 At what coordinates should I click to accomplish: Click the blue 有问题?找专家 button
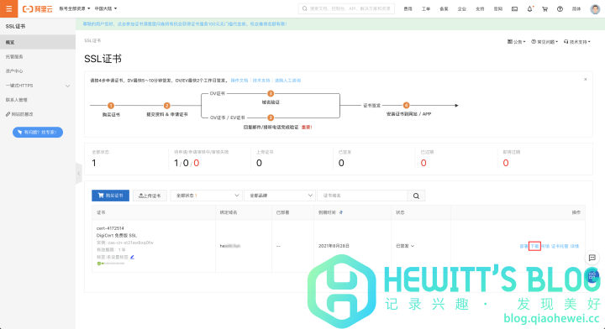click(x=38, y=132)
